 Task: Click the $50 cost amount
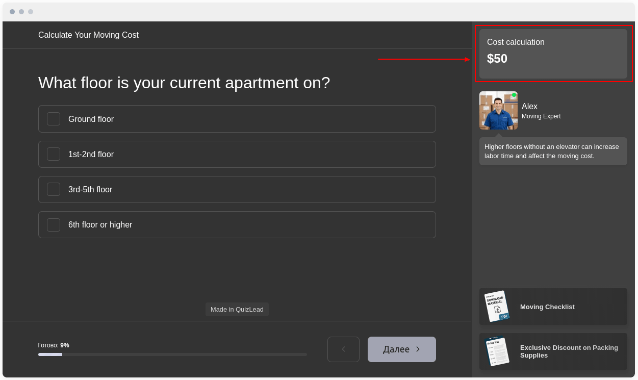coord(497,59)
